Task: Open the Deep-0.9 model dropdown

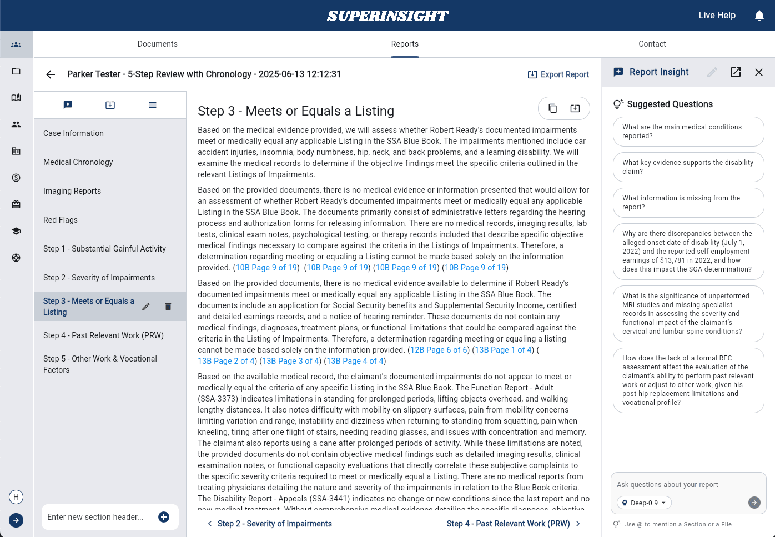Action: tap(643, 503)
